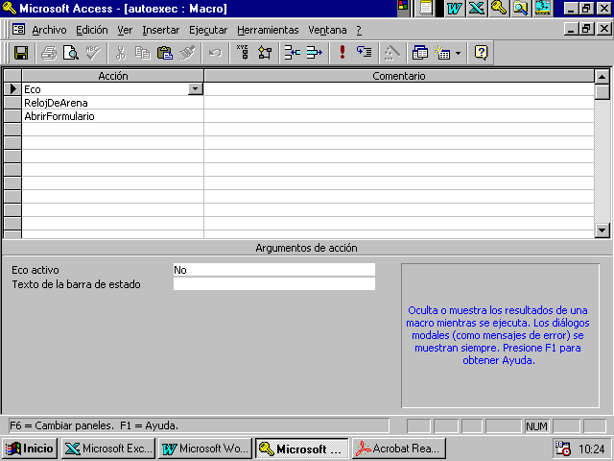Screen dimensions: 614x461
Task: Click the notepad icon in Office shortcut bar
Action: pos(426,8)
